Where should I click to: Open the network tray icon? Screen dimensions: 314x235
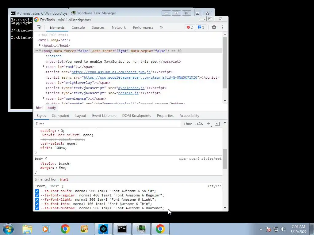click(276, 229)
